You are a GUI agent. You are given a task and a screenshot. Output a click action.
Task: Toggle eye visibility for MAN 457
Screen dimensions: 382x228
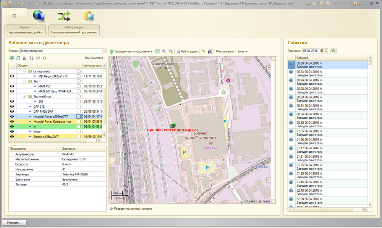point(12,86)
